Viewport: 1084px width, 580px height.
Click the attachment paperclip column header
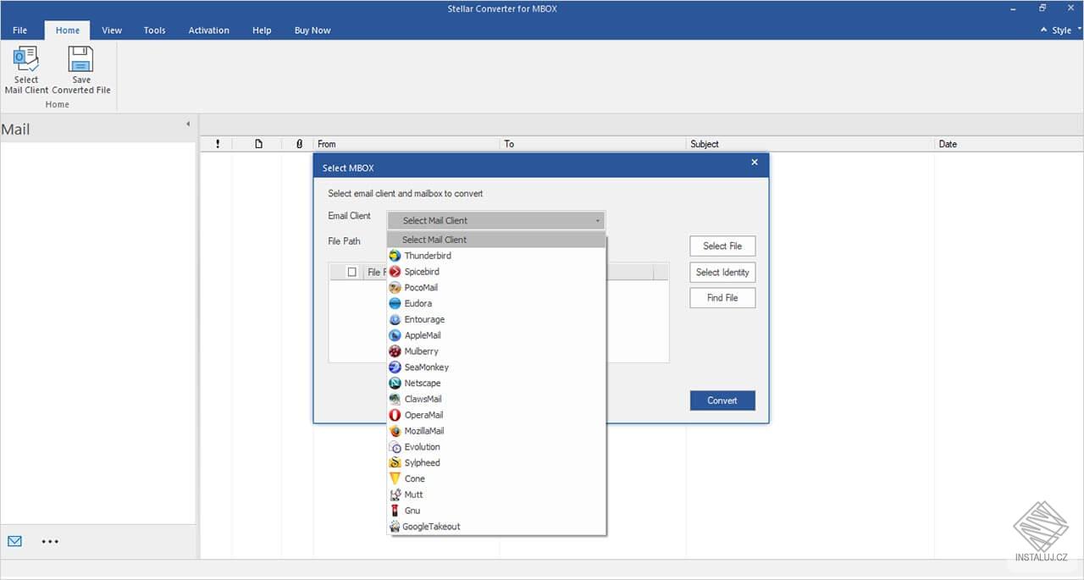299,144
